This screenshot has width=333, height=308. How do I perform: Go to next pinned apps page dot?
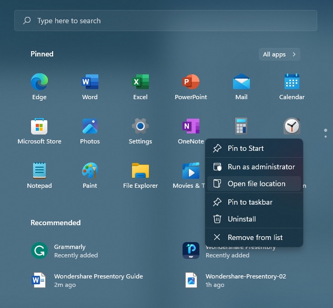[326, 137]
